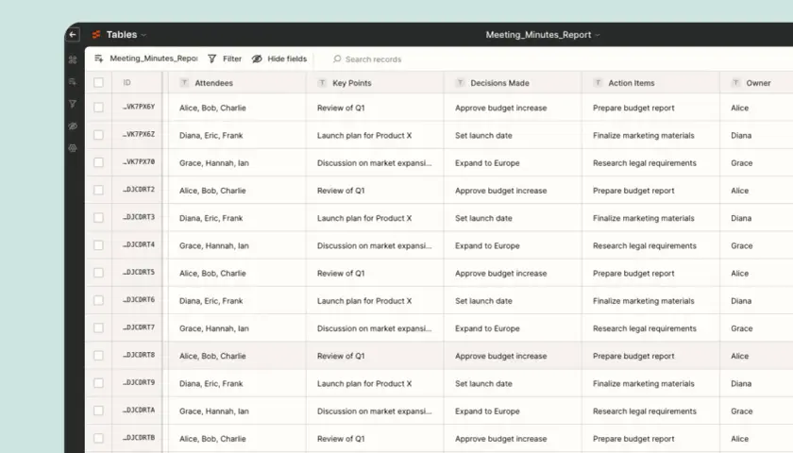Screen dimensions: 793x453
Task: Check the row with ID ending DJCDRT8
Action: 98,356
